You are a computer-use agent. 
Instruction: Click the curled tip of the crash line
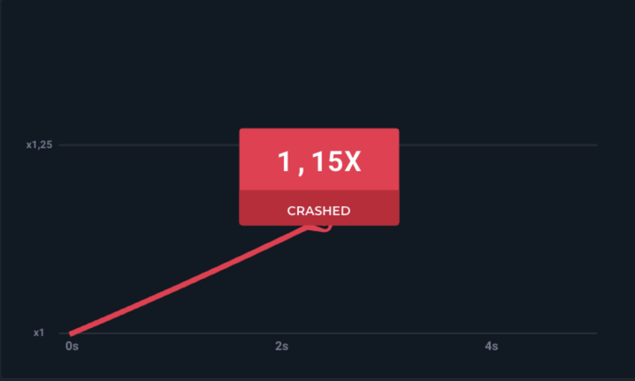(325, 228)
